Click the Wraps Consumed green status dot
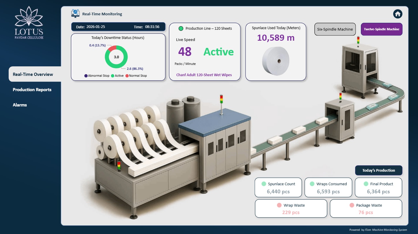 coord(312,184)
